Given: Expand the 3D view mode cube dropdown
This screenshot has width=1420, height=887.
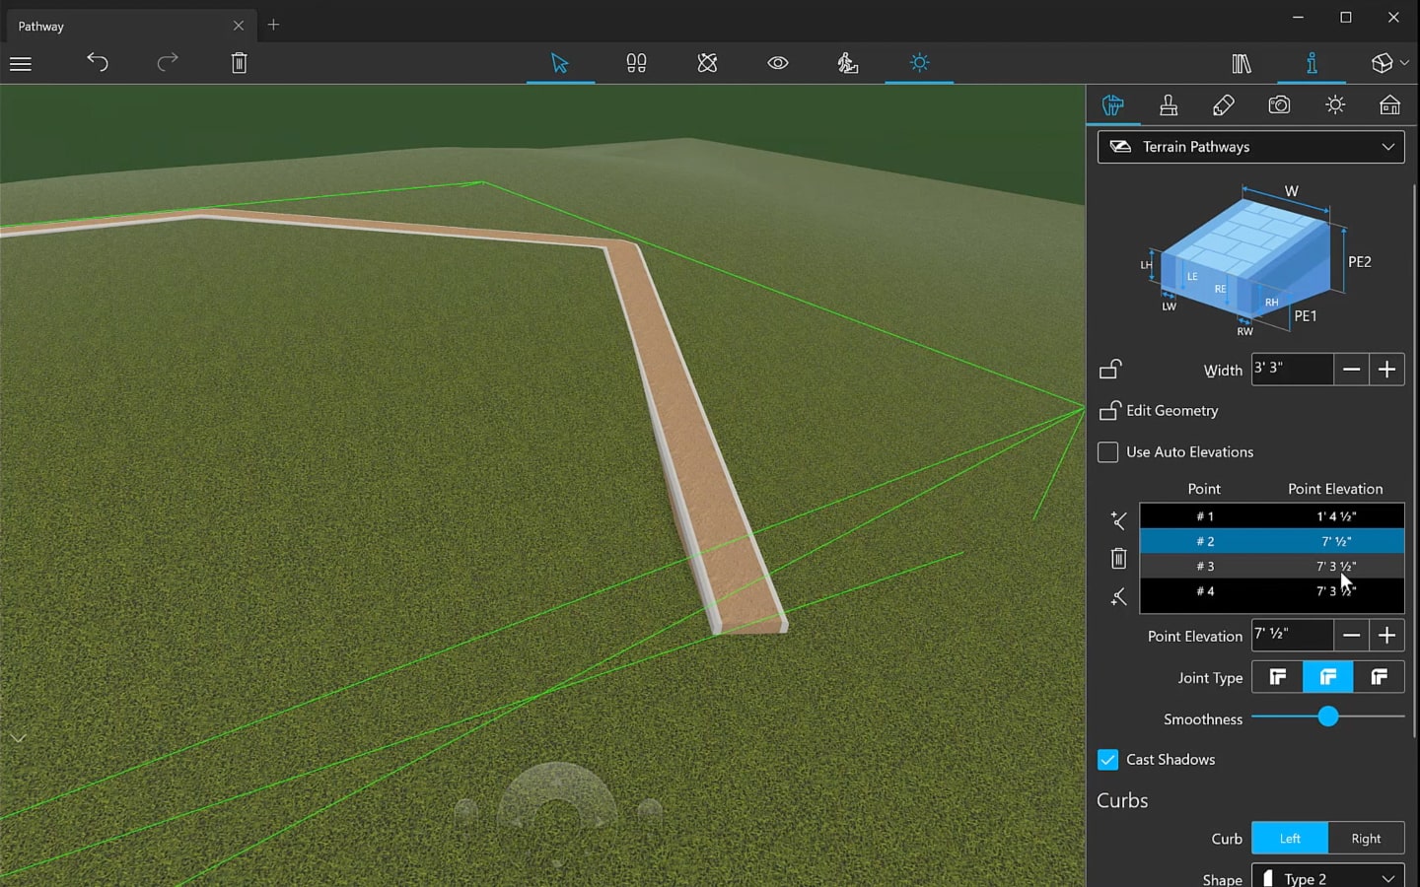Looking at the screenshot, I should (1389, 63).
